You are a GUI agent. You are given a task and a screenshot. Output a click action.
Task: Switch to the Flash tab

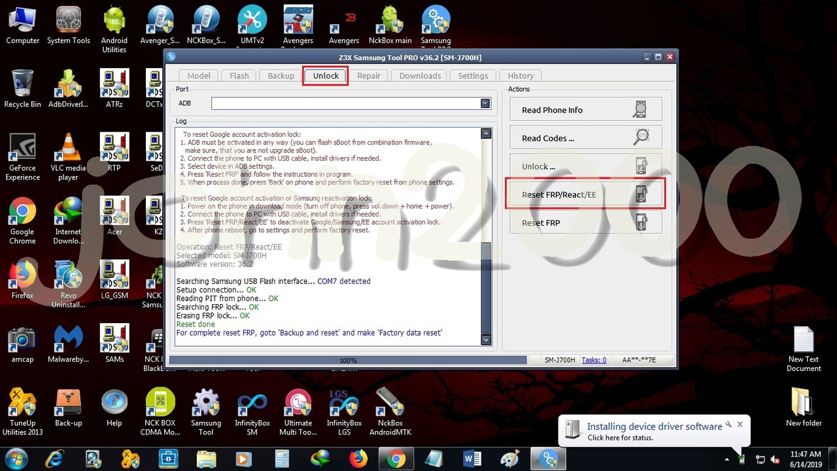pos(239,76)
